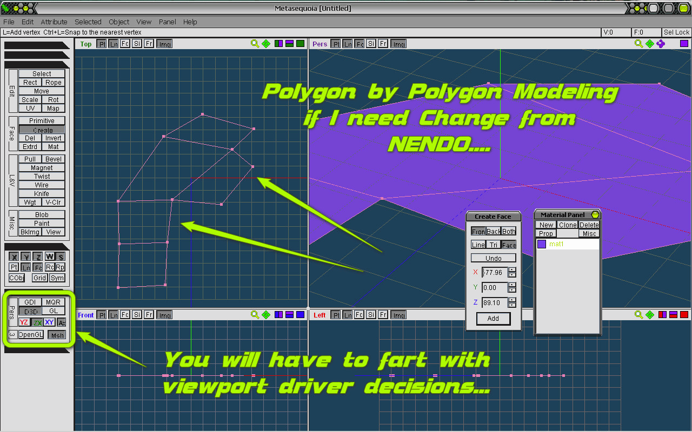
Task: Click the X coordinate input field
Action: click(495, 273)
